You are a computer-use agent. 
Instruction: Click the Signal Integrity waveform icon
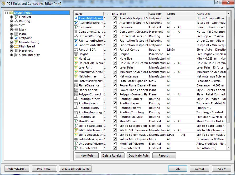click(x=16, y=55)
